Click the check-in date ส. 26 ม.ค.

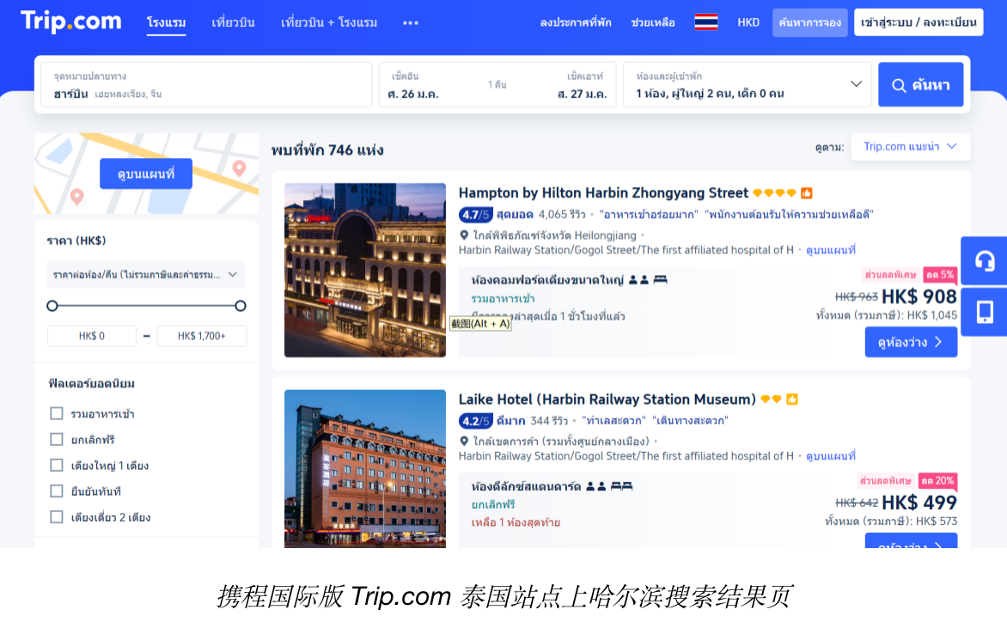[x=413, y=94]
